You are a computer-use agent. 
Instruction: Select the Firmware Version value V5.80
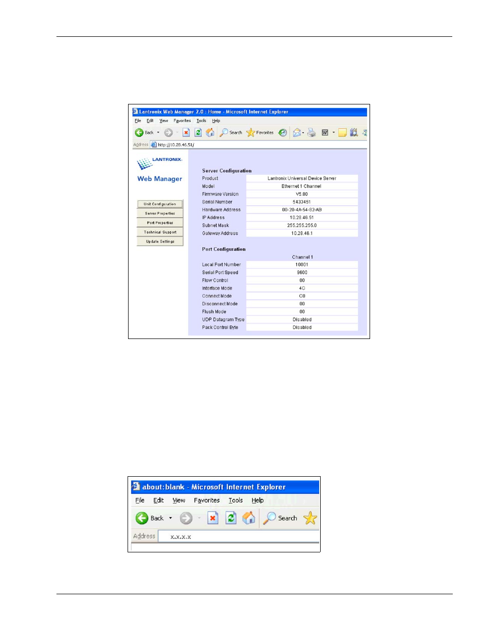302,194
